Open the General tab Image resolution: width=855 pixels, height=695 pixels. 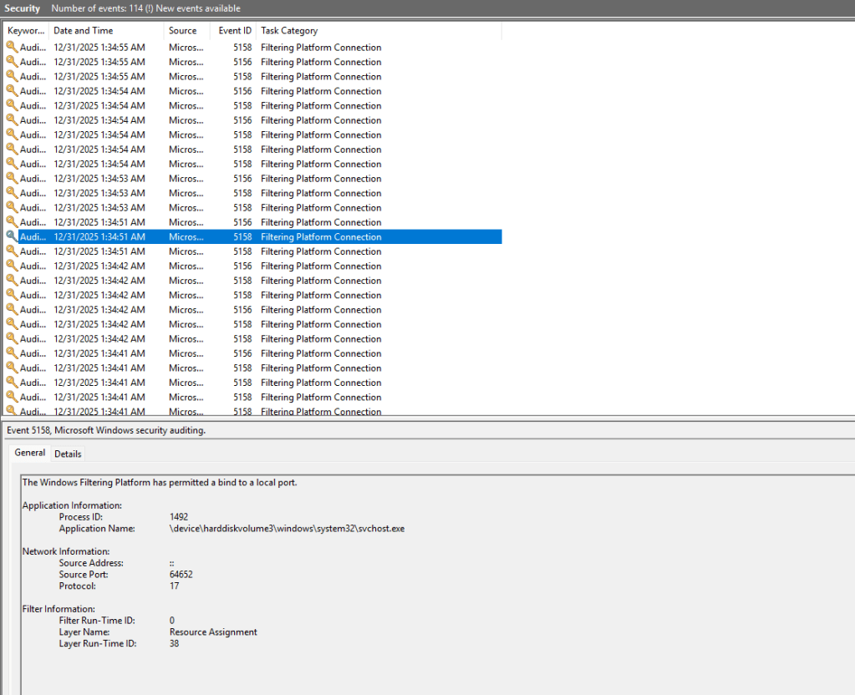coord(30,453)
